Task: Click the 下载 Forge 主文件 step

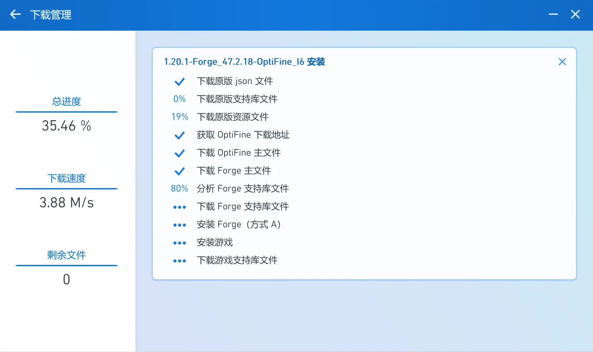Action: [234, 170]
